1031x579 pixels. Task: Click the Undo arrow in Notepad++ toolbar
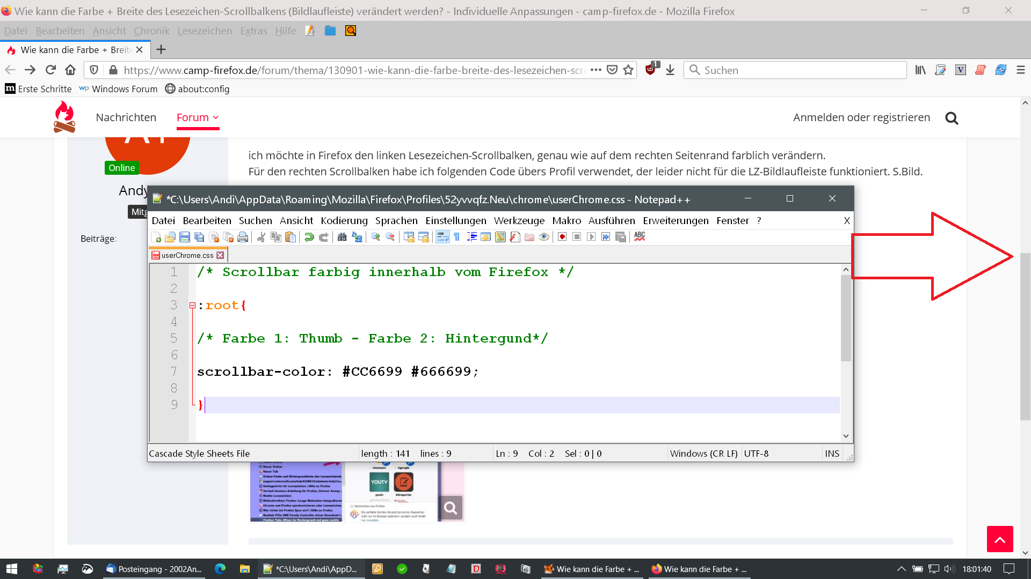309,237
